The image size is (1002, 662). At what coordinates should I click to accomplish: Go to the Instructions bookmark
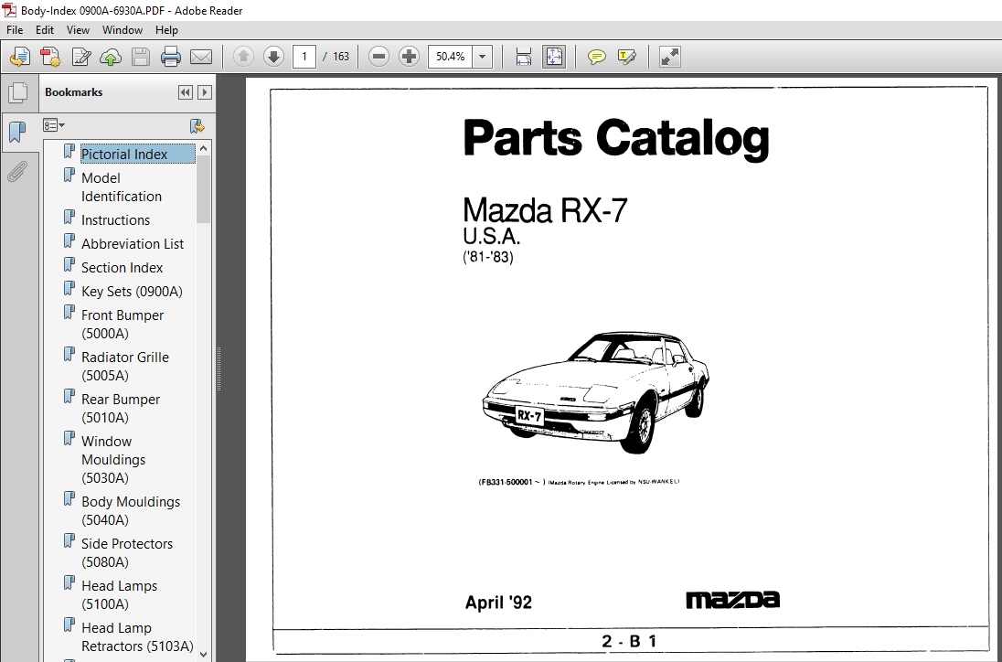click(116, 219)
